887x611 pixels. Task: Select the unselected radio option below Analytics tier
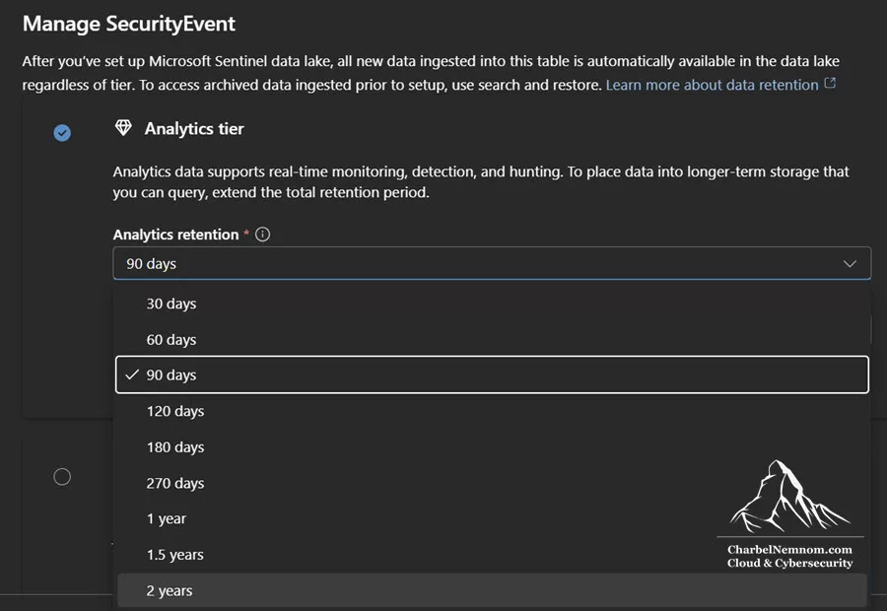pyautogui.click(x=62, y=477)
